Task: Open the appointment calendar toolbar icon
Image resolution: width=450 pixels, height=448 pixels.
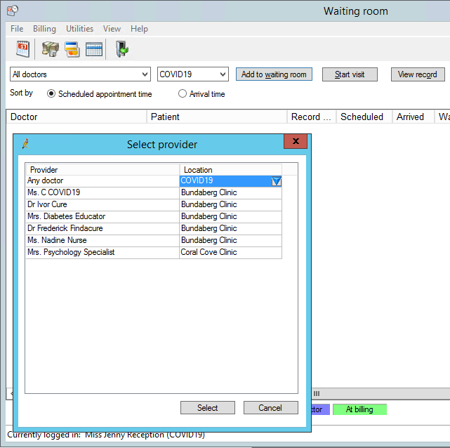Action: [x=23, y=49]
